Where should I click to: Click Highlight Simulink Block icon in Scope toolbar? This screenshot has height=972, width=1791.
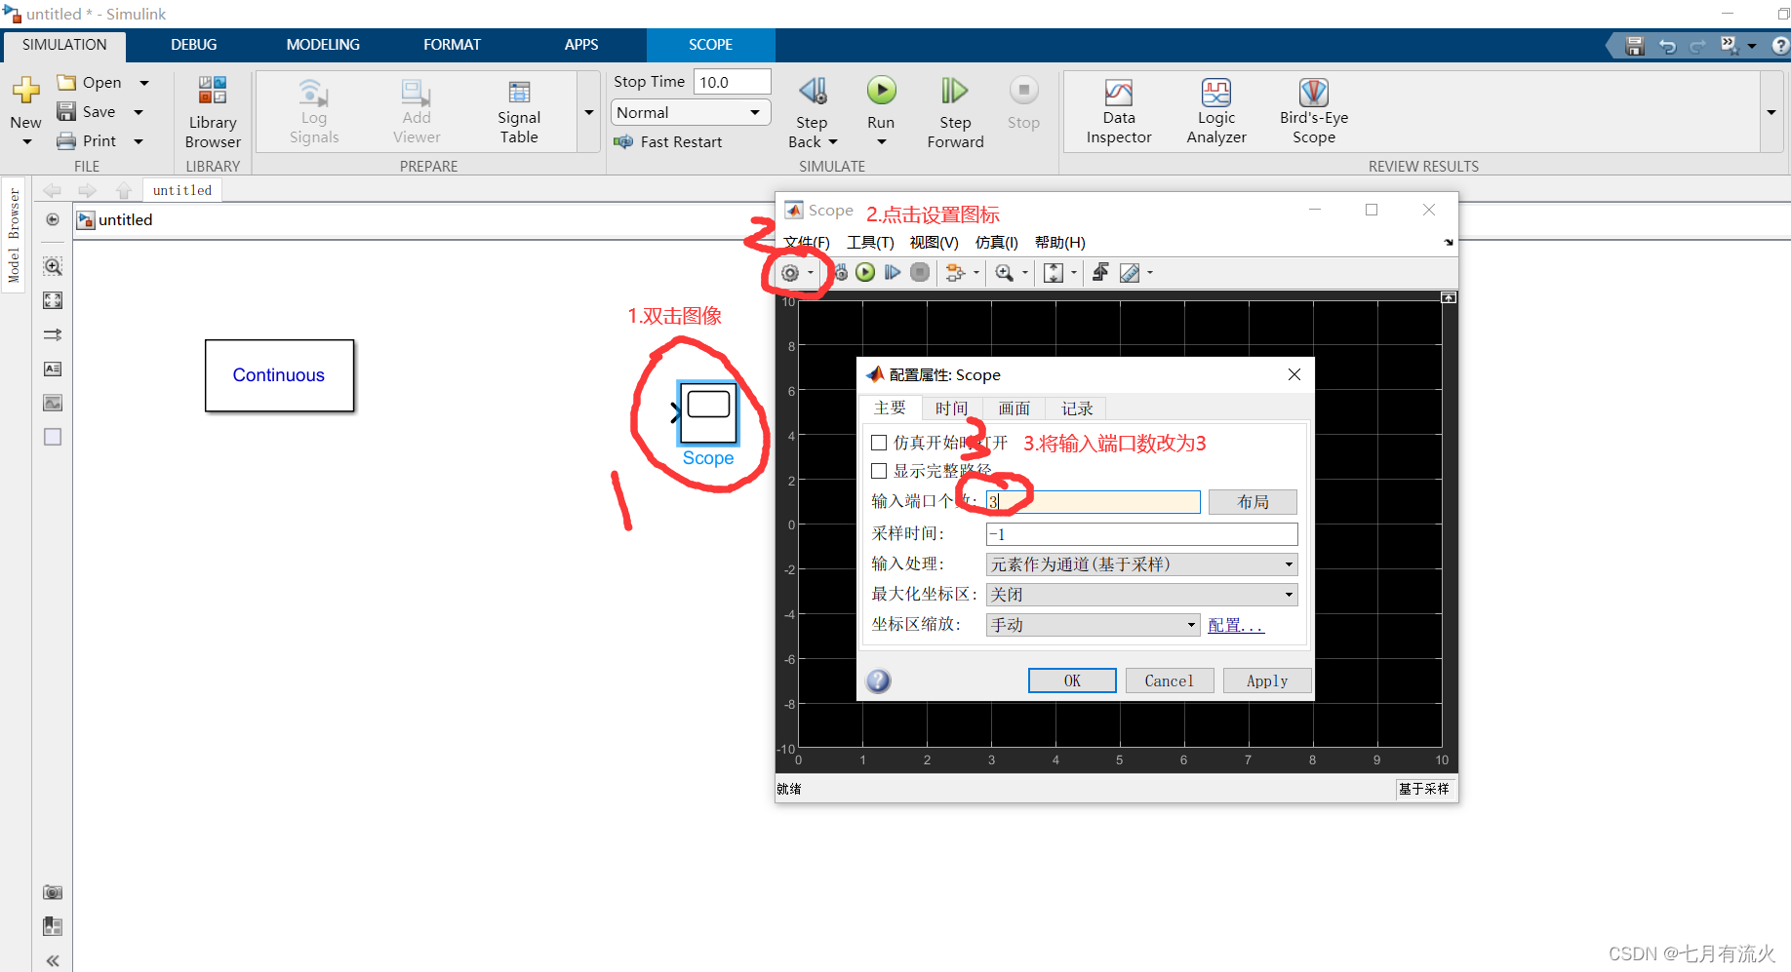tap(955, 273)
